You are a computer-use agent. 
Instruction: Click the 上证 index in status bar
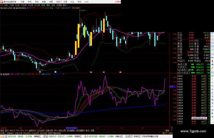(x=5, y=136)
